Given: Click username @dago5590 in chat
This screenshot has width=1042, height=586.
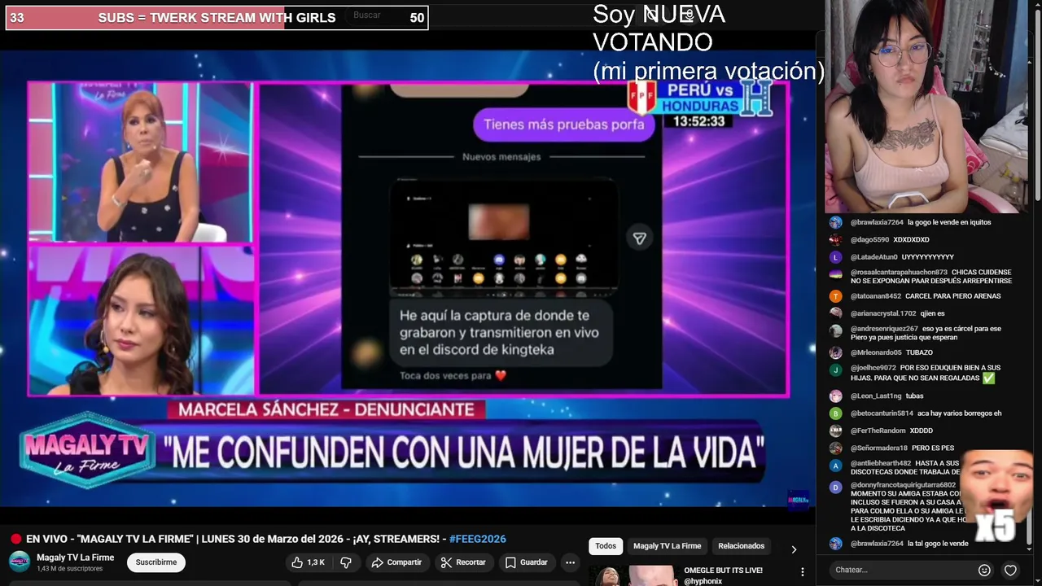Looking at the screenshot, I should pos(870,239).
